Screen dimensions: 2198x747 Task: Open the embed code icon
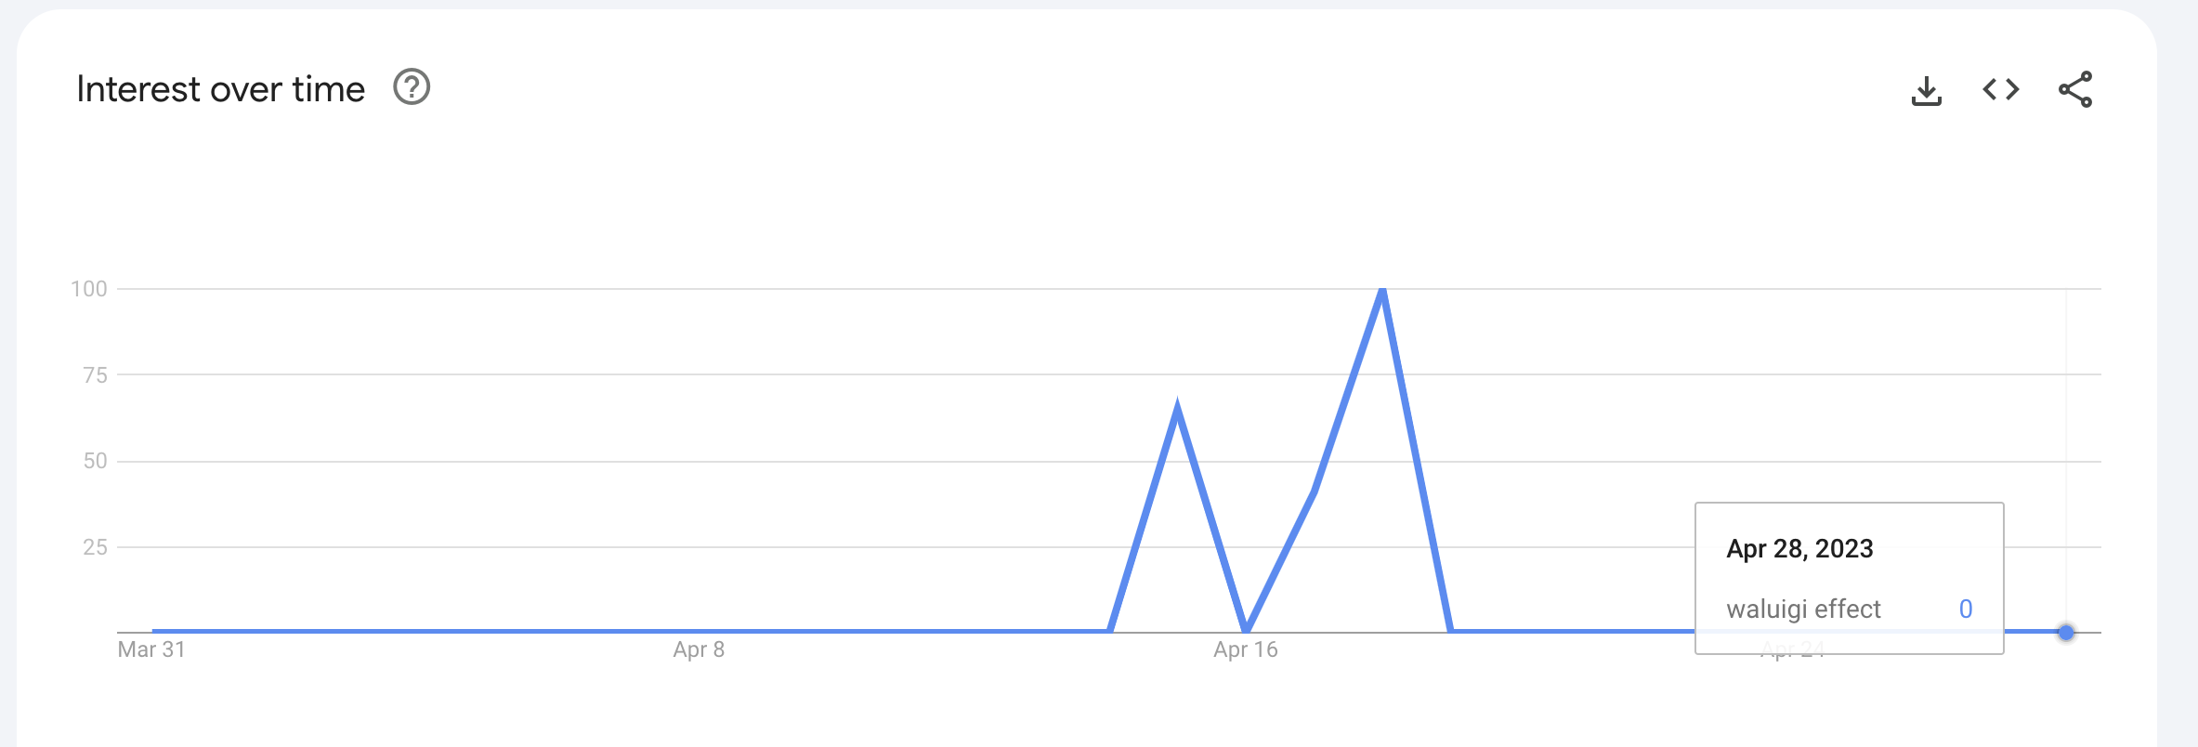[2001, 89]
